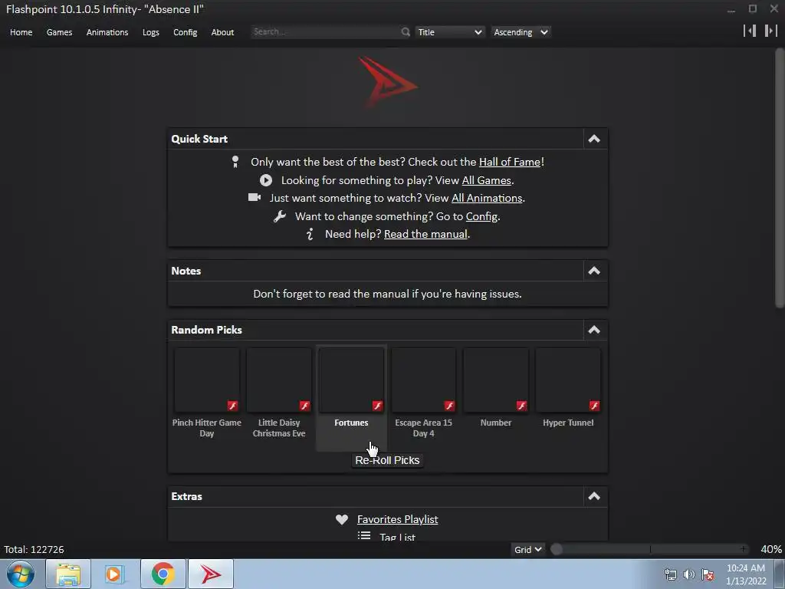The height and width of the screenshot is (589, 785).
Task: Click the Flashpoint taskbar icon
Action: [x=211, y=574]
